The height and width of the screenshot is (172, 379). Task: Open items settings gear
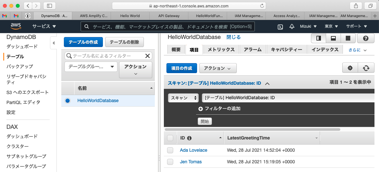pos(350,68)
